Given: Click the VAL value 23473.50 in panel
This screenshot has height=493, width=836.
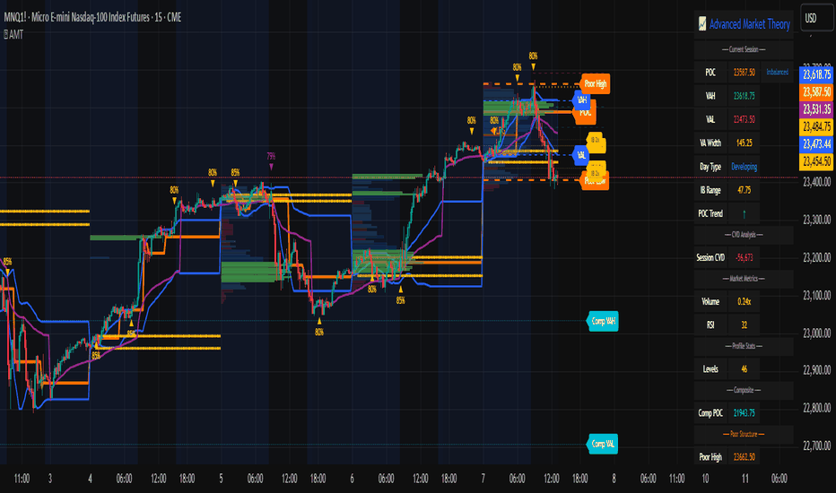Looking at the screenshot, I should point(744,119).
